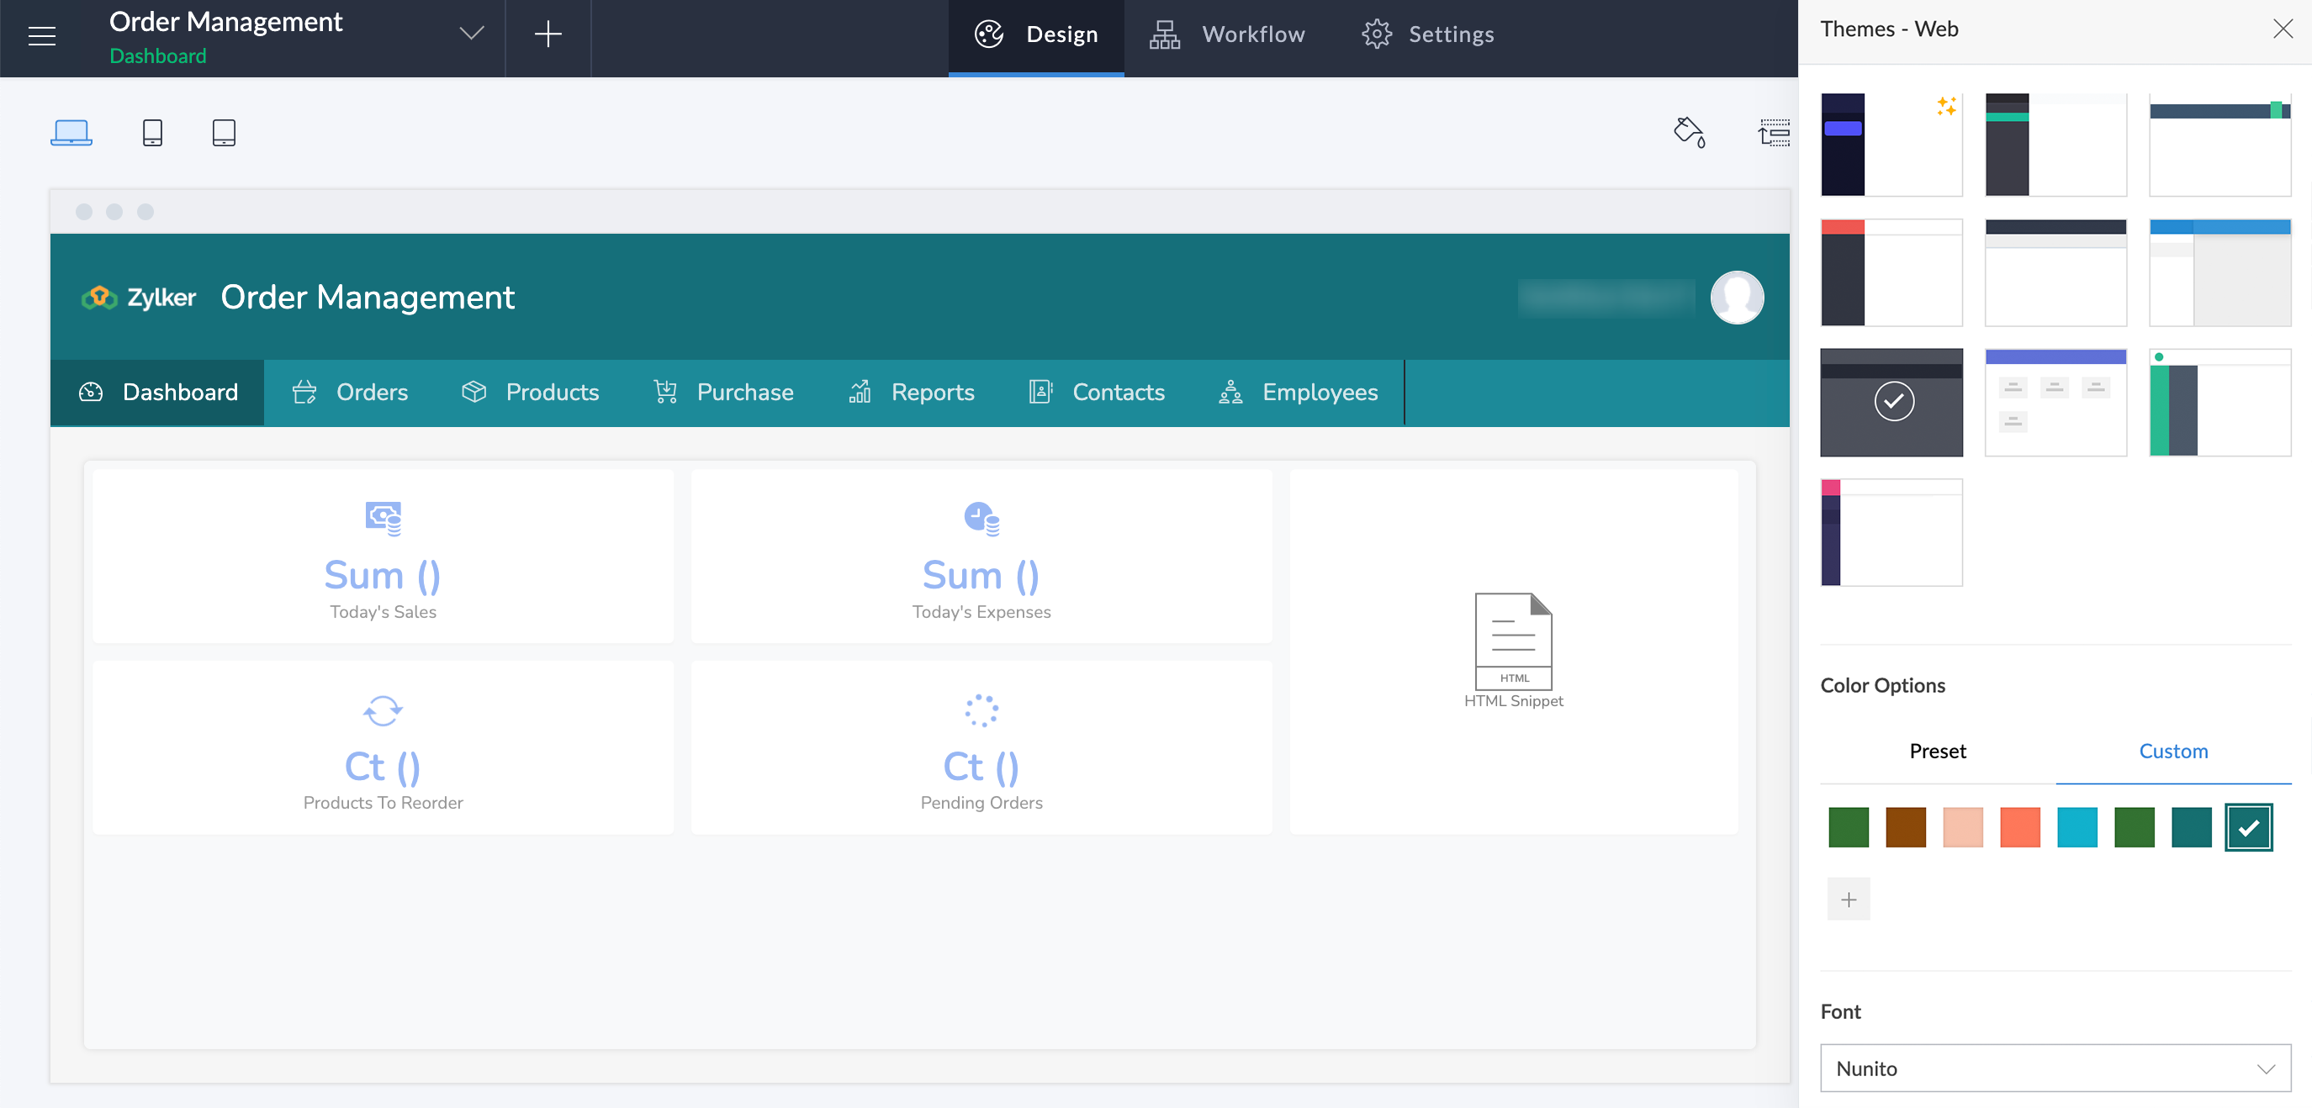Screen dimensions: 2312x1108
Task: Click the Reports menu item
Action: (912, 392)
